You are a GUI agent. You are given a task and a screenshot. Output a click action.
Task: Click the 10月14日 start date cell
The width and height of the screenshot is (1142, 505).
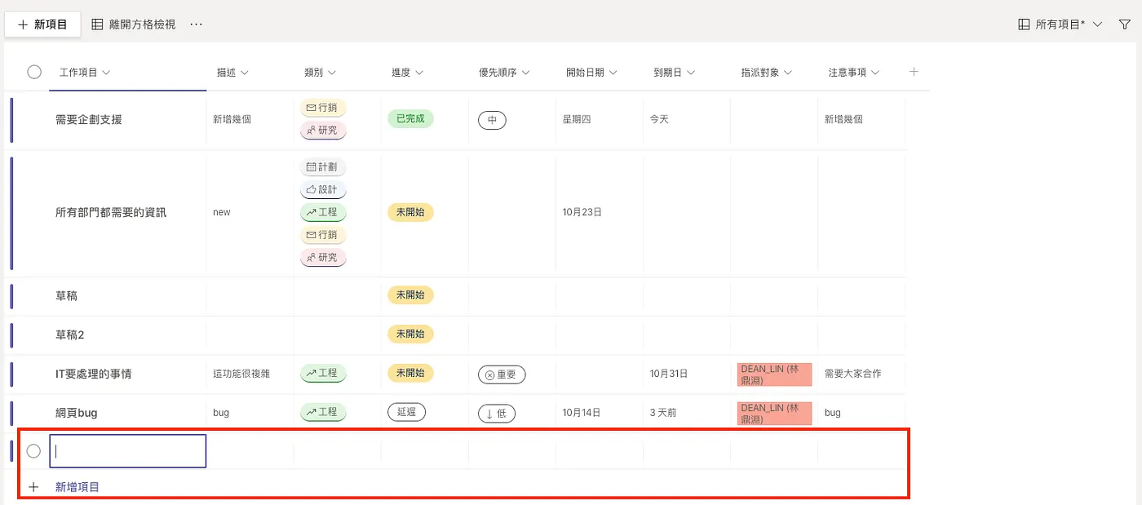[x=582, y=413]
